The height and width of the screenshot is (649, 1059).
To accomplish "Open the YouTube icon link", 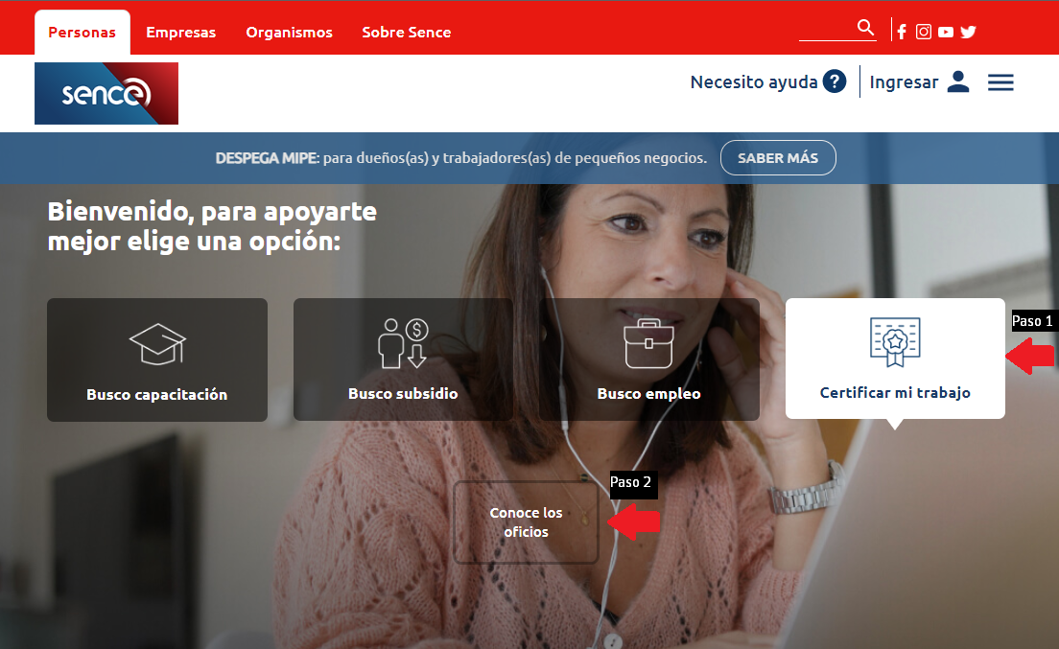I will (x=946, y=32).
